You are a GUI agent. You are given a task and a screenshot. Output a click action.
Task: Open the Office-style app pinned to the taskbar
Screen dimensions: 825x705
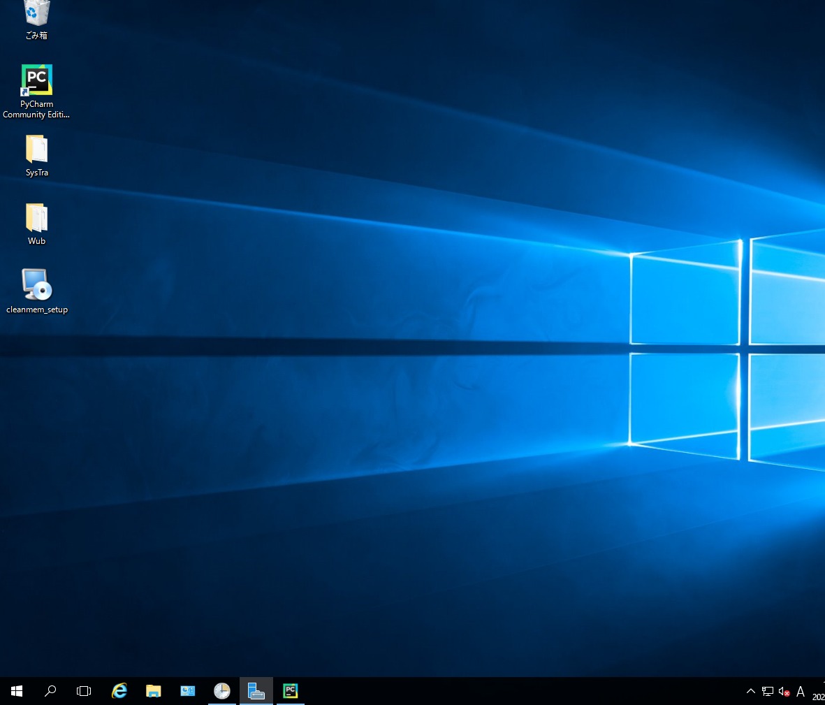187,690
